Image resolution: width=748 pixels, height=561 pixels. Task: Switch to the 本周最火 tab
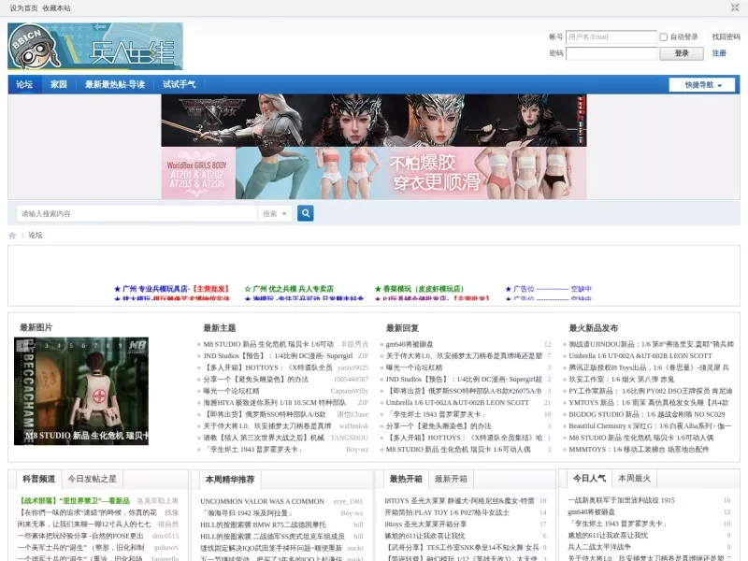pyautogui.click(x=634, y=478)
